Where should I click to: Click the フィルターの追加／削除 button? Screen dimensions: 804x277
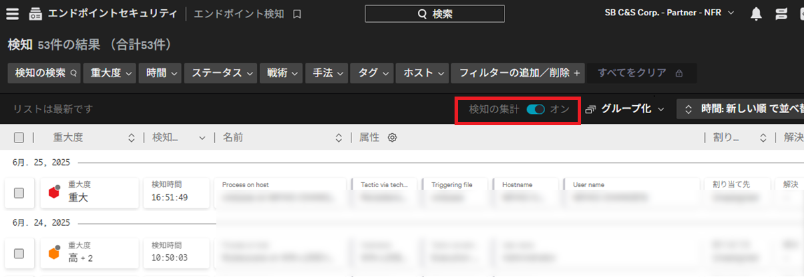click(x=518, y=73)
